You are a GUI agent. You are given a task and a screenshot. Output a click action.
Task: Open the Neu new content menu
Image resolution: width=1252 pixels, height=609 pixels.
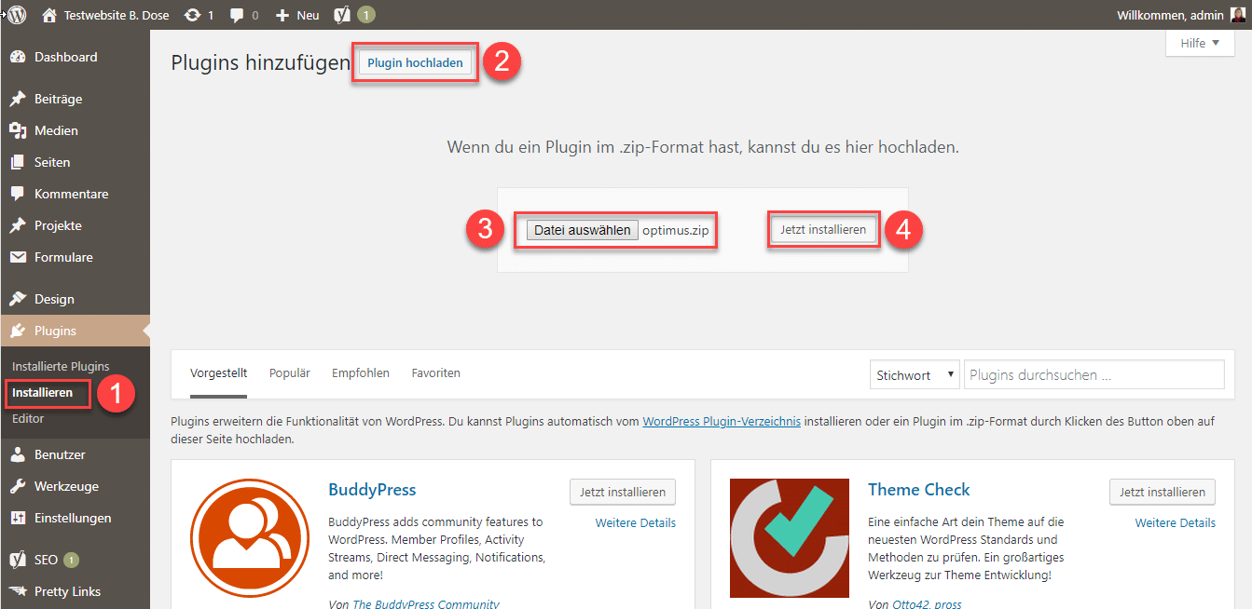pos(298,15)
